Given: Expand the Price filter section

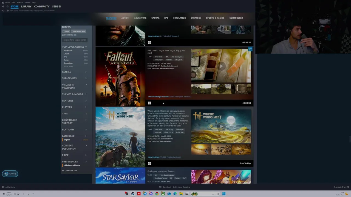Looking at the screenshot, I should coord(74,155).
